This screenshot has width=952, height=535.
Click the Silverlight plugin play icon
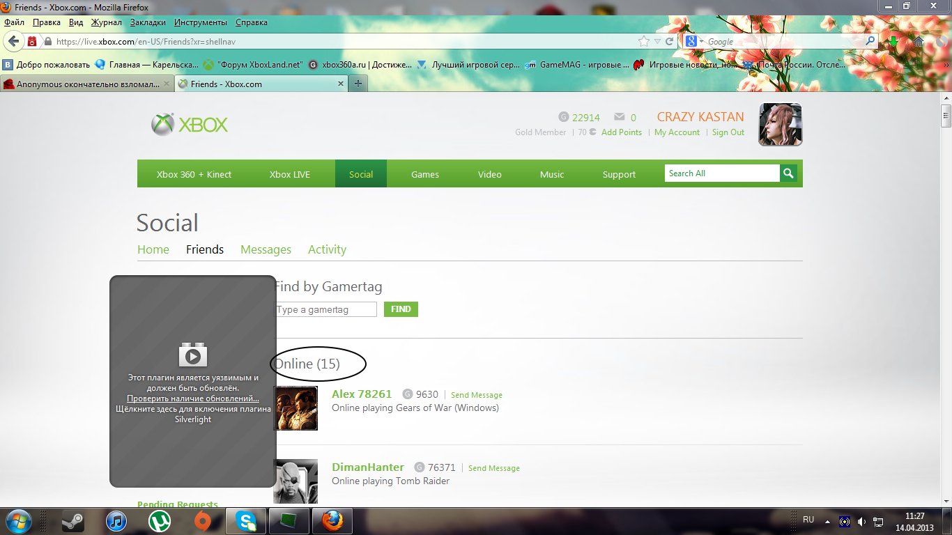tap(193, 356)
